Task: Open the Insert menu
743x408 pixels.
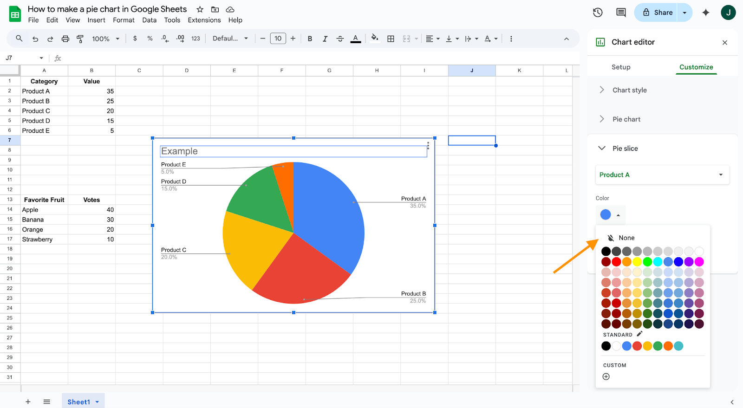Action: click(96, 20)
